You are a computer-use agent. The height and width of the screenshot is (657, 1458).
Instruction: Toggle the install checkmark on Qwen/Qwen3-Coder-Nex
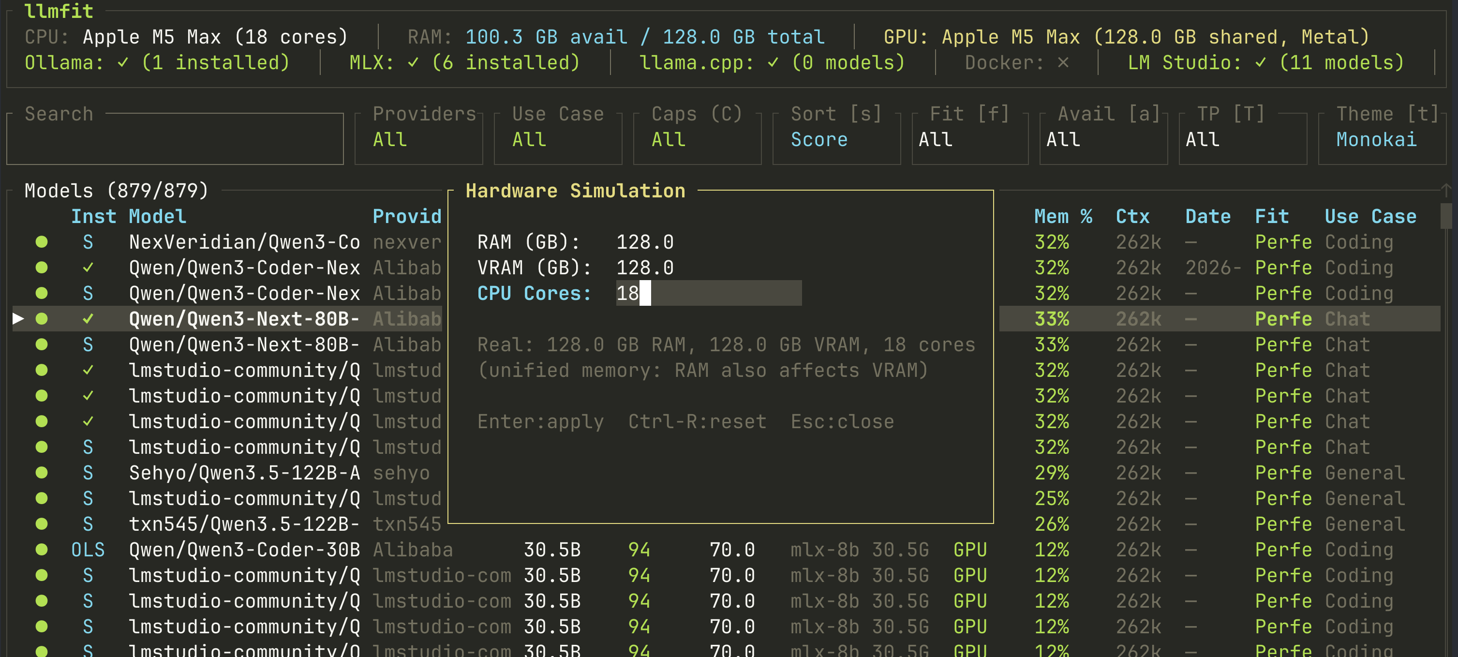point(88,267)
